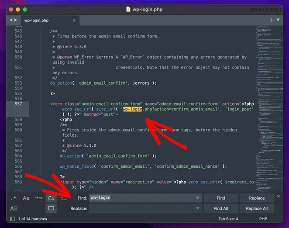Toggle case sensitive Aa option

click(26, 198)
